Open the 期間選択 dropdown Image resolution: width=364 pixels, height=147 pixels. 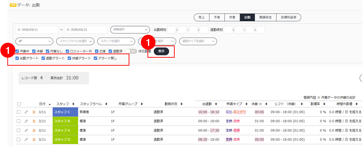tap(130, 30)
